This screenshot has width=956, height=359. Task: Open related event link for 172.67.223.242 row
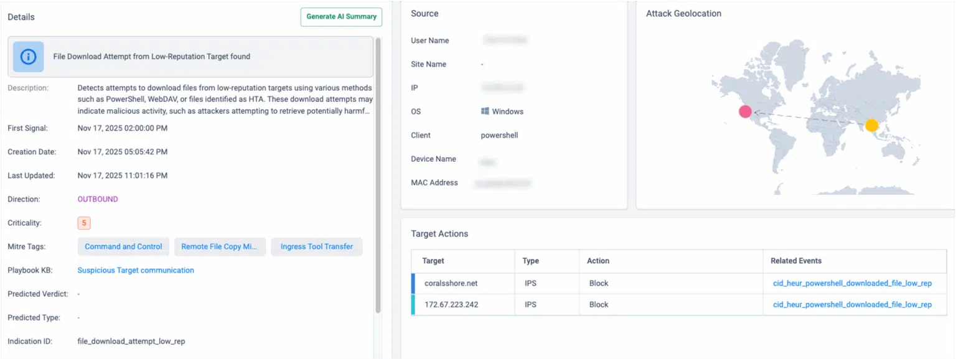(852, 304)
